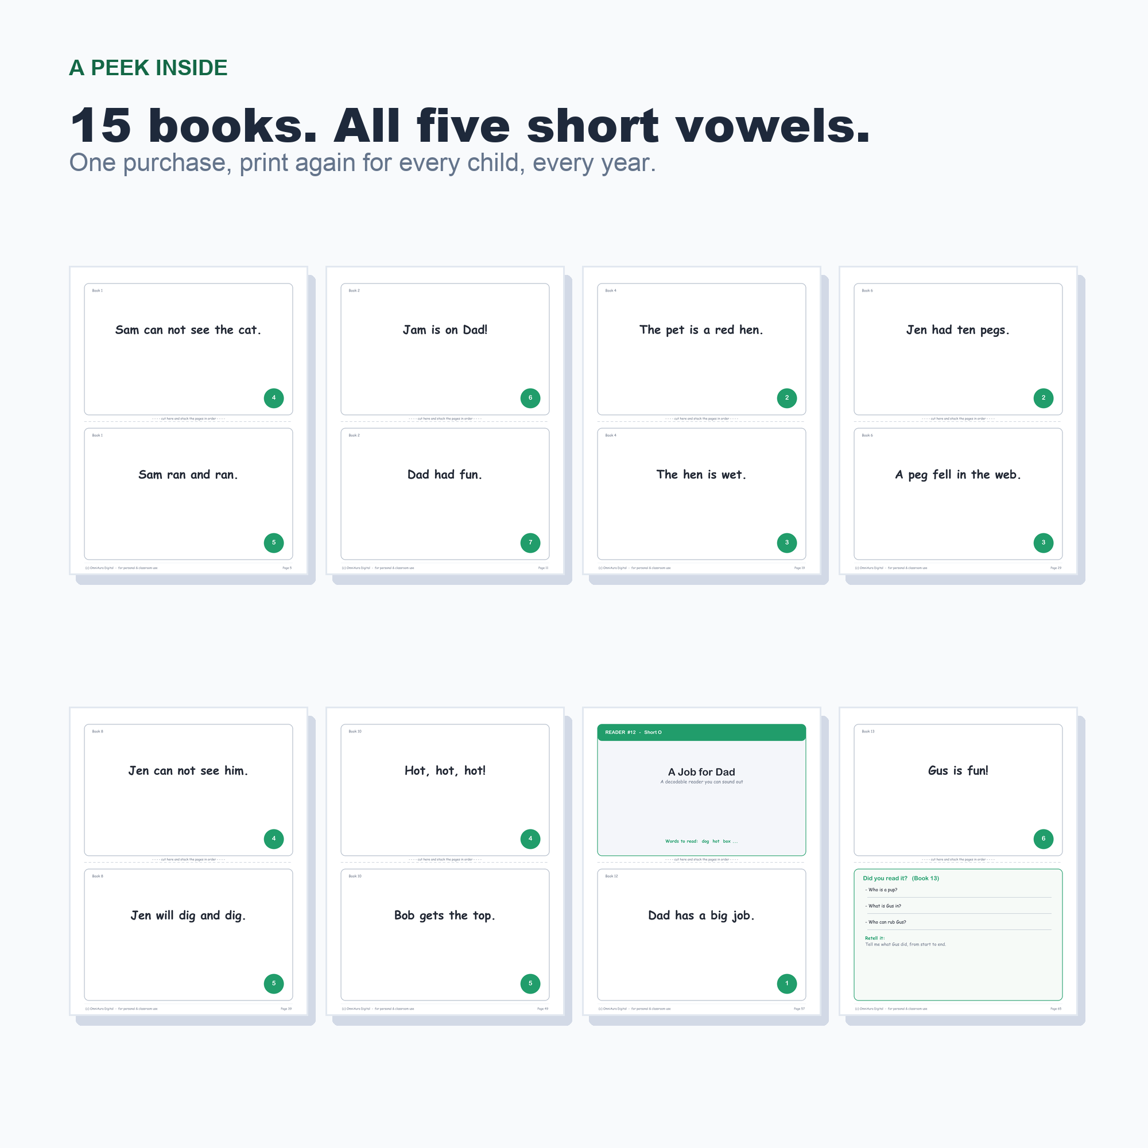Click the question 'What is Gus in?'

[x=883, y=906]
